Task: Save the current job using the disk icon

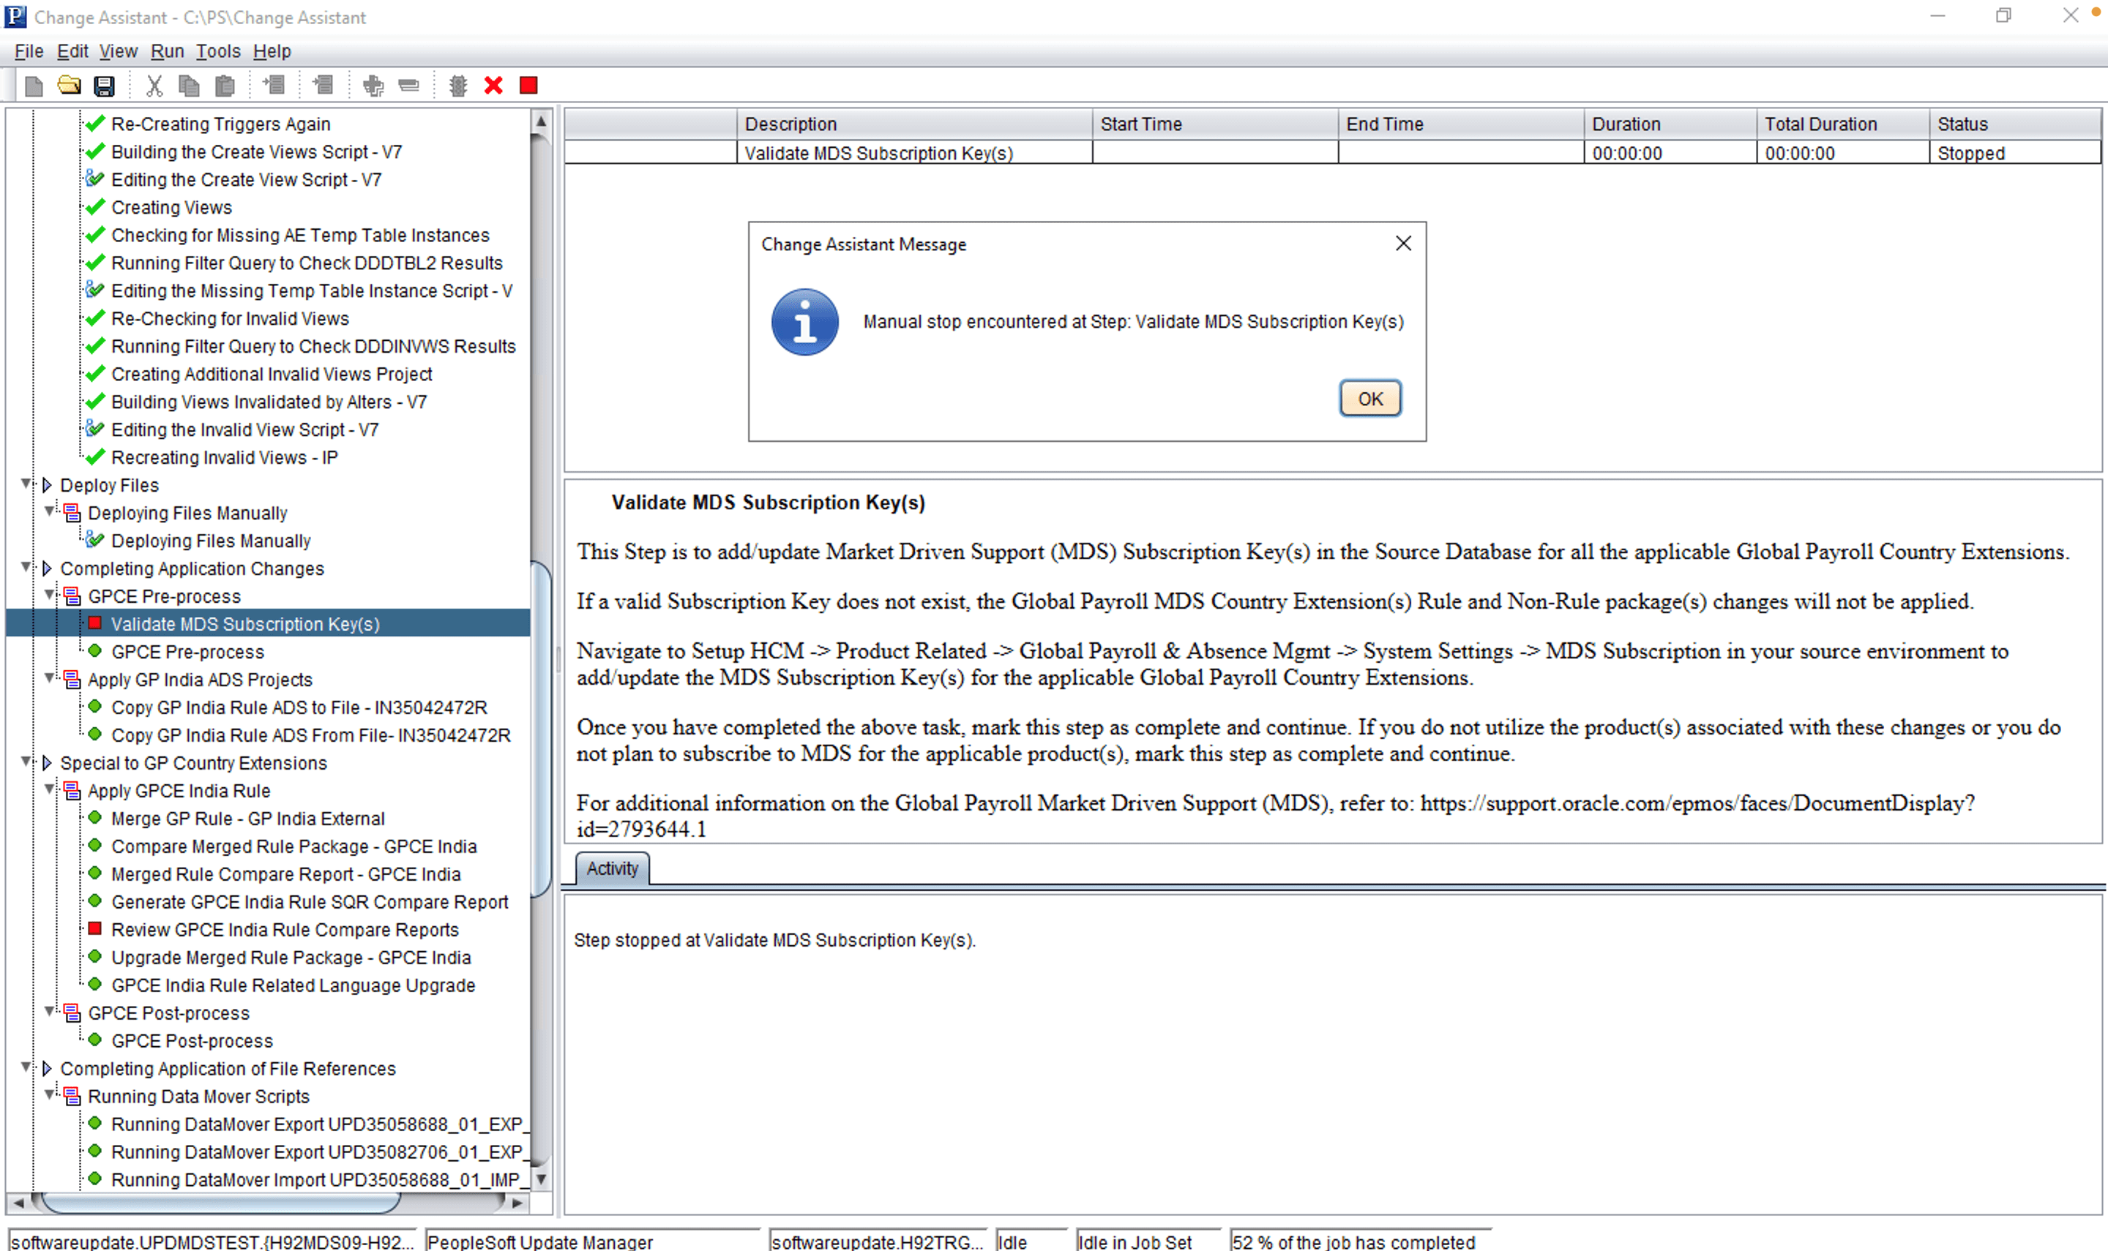Action: pos(105,85)
